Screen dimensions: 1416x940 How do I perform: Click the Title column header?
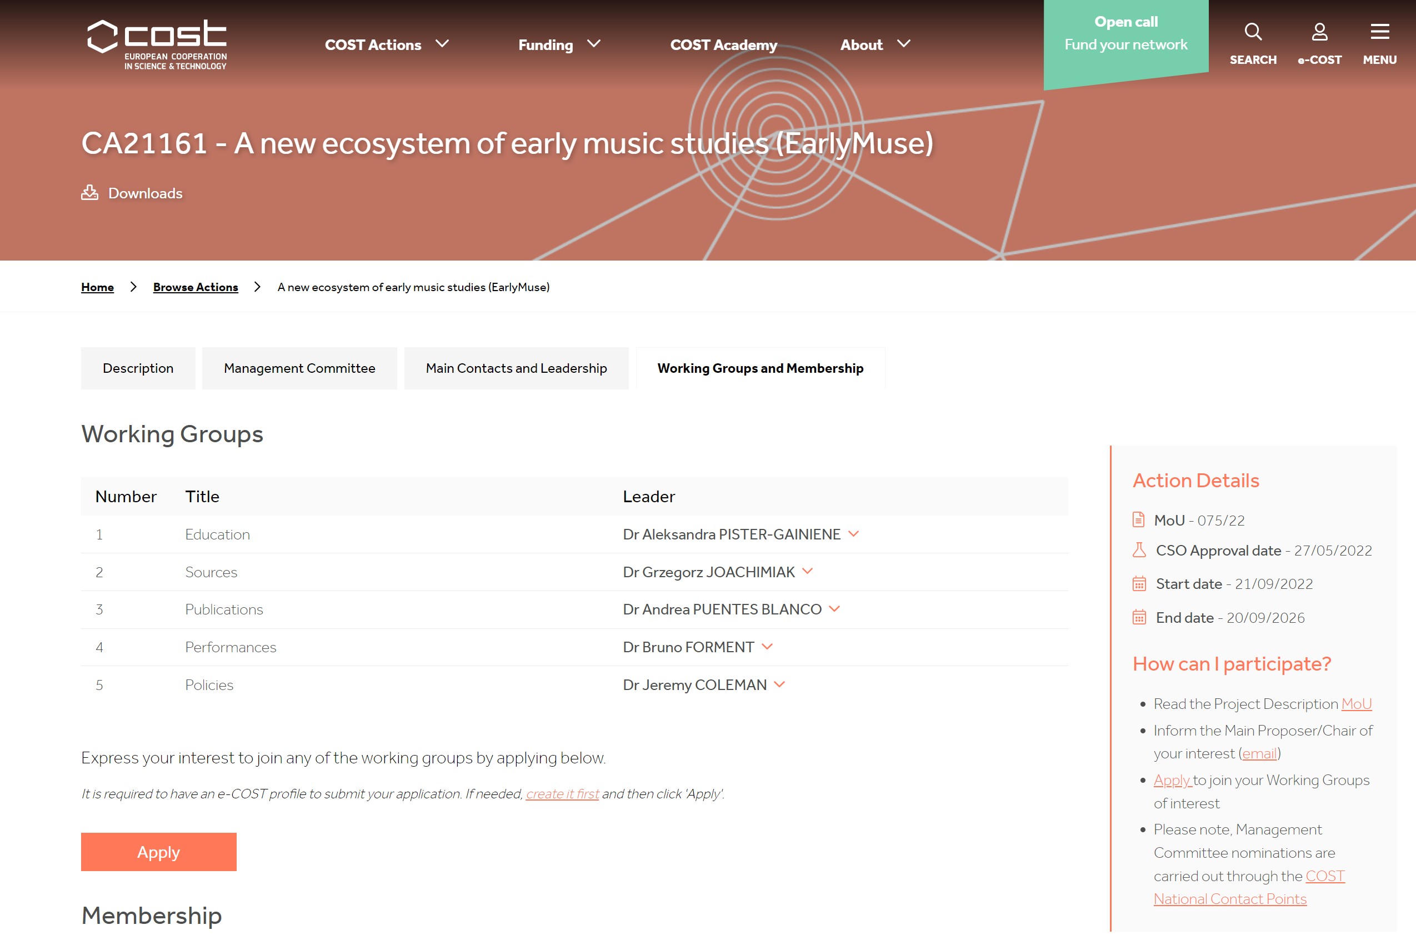click(202, 496)
